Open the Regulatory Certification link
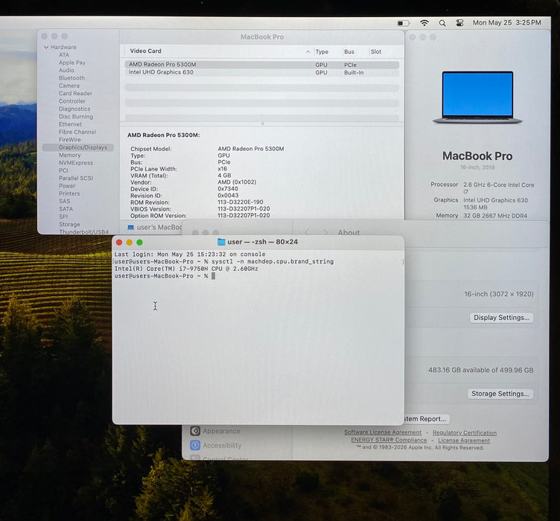 [x=464, y=432]
